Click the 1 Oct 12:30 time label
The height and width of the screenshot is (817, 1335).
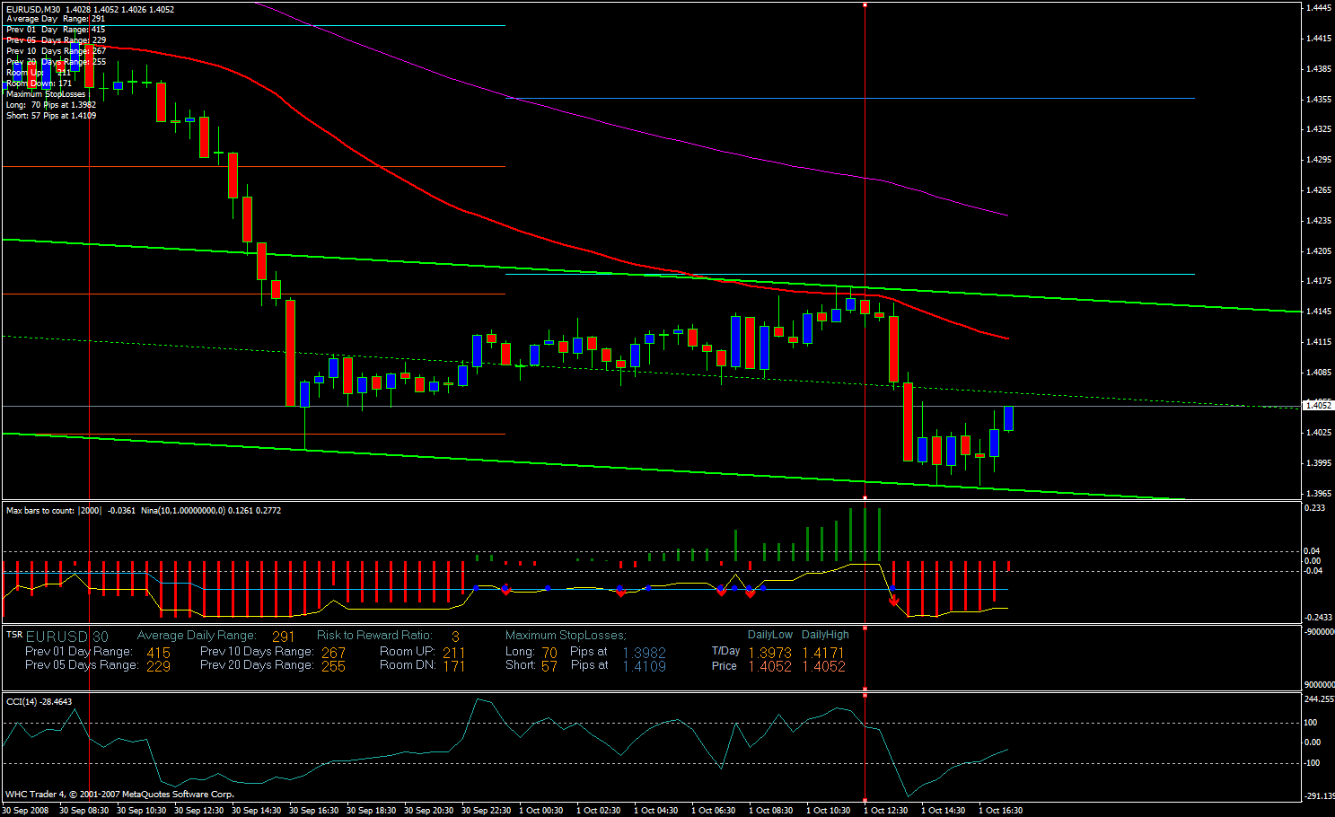click(885, 810)
